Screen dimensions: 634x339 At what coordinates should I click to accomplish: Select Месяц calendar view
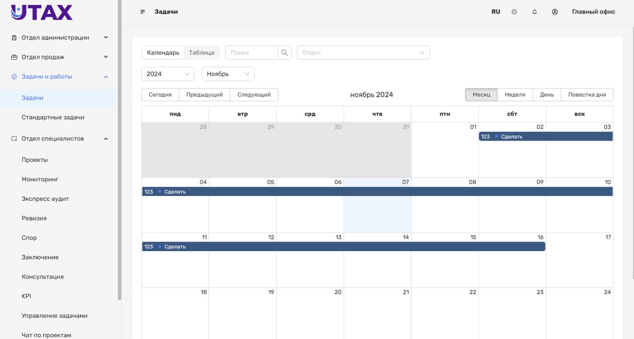point(481,95)
